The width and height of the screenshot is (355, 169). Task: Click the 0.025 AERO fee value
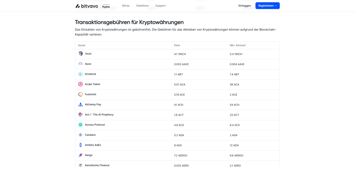tap(181, 166)
